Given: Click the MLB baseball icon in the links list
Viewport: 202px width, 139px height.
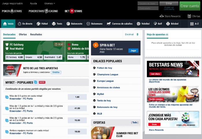Looking at the screenshot, I should point(94,114).
